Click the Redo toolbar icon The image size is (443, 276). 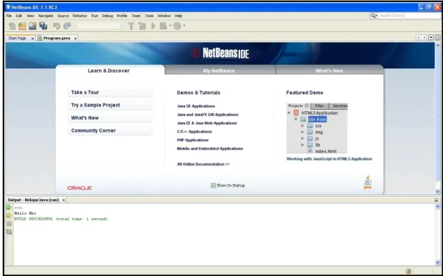[67, 26]
